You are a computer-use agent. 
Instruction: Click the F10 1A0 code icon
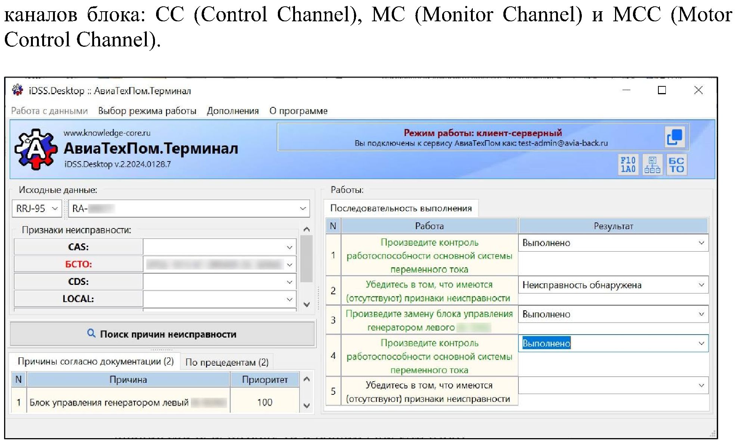(x=628, y=164)
